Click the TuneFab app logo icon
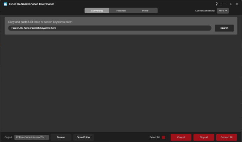This screenshot has width=242, height=142. coord(5,4)
